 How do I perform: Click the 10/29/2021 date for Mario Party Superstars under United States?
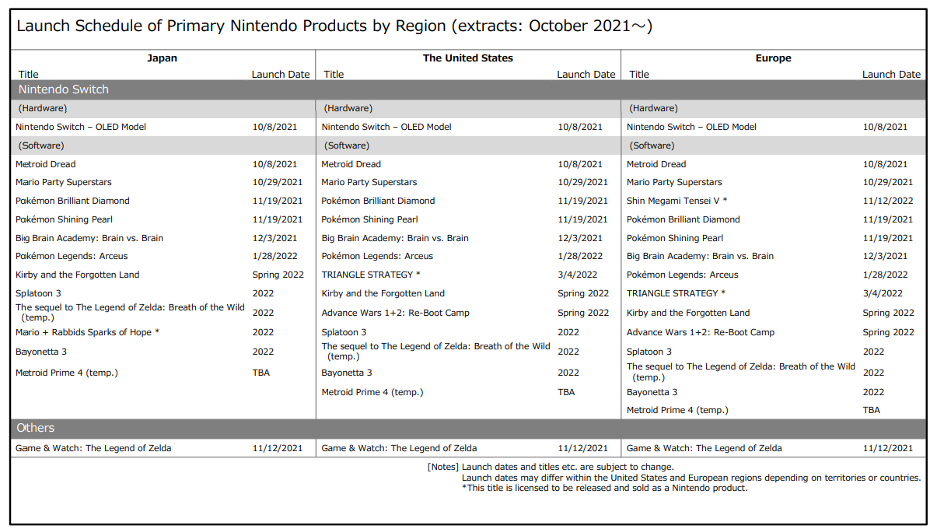[583, 182]
